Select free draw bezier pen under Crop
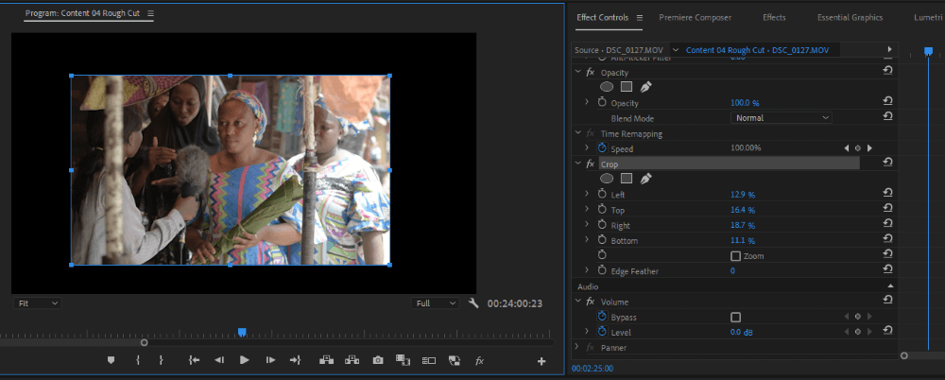This screenshot has width=945, height=380. [645, 179]
